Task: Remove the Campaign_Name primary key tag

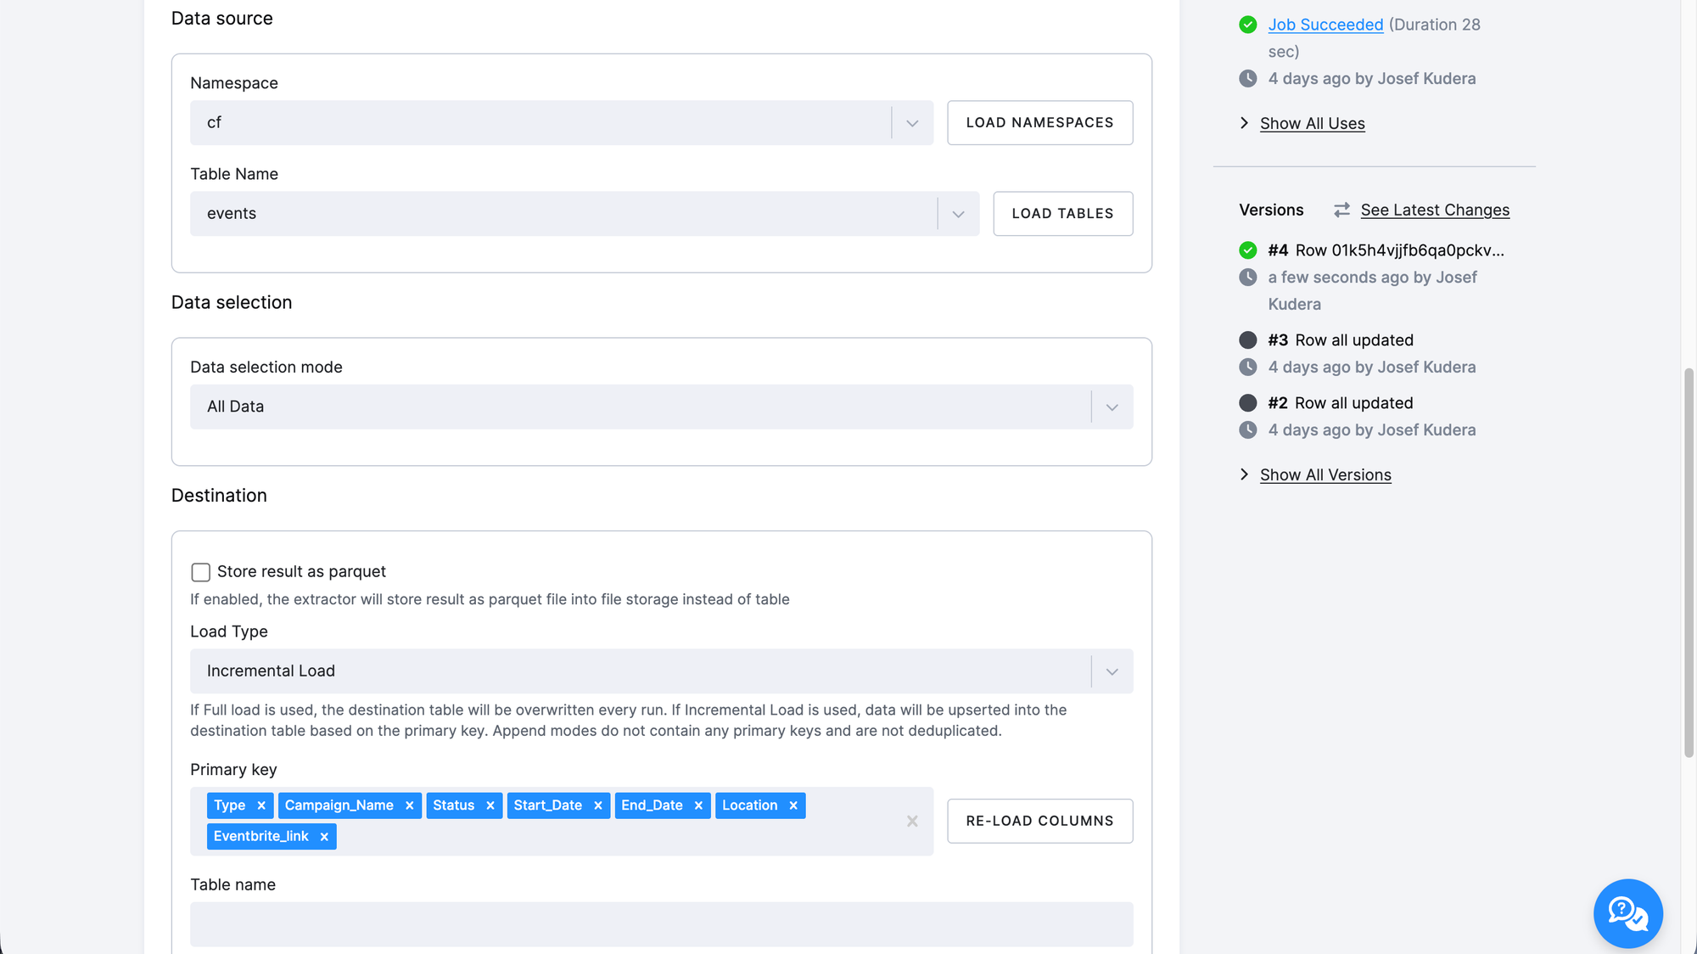Action: 409,805
